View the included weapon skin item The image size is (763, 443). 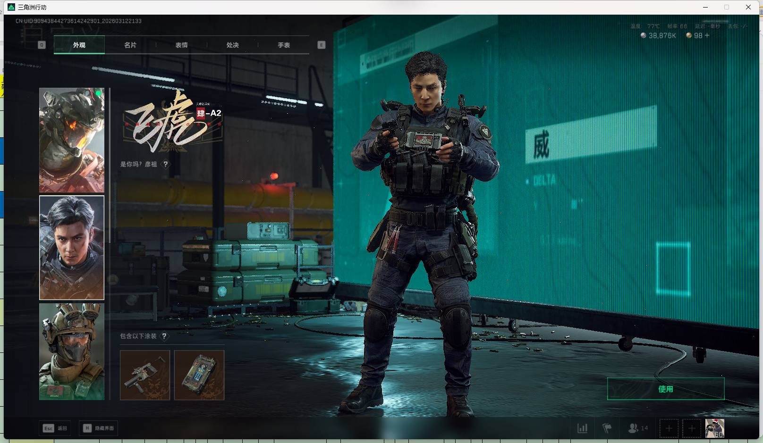click(145, 375)
